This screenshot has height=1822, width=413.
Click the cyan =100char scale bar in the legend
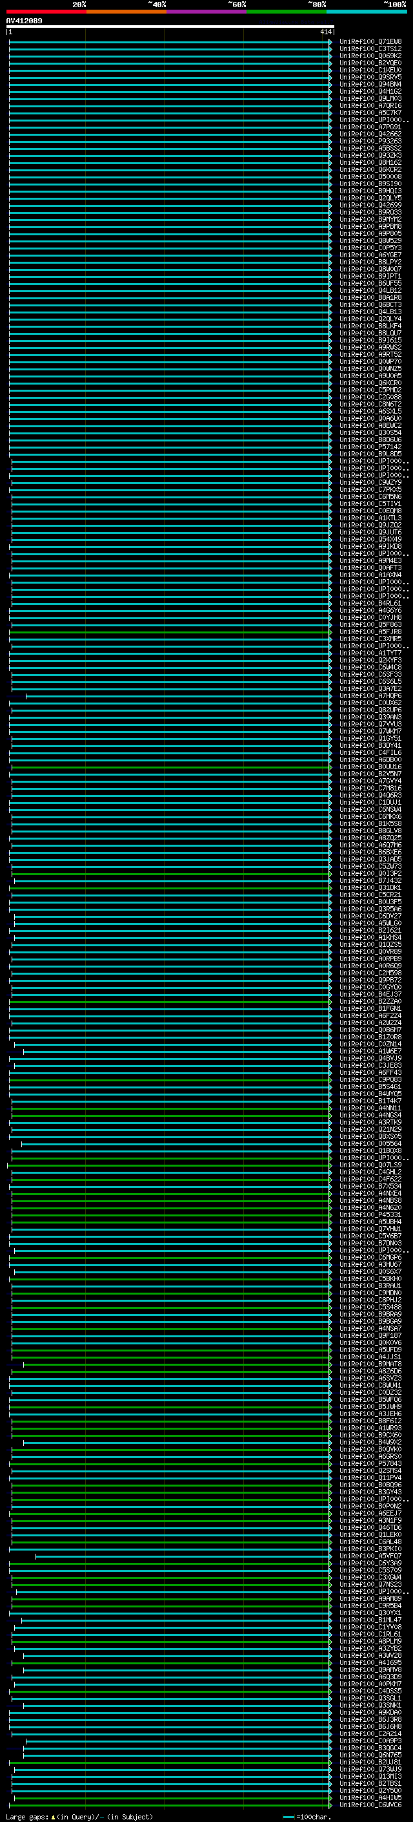click(288, 1817)
